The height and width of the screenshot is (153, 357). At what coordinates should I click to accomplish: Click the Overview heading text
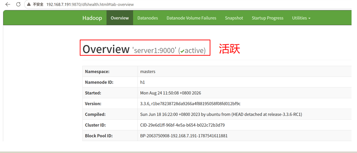106,49
